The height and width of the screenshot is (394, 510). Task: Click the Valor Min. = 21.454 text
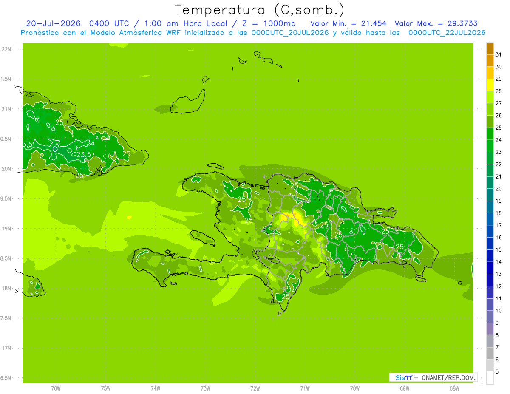click(348, 23)
